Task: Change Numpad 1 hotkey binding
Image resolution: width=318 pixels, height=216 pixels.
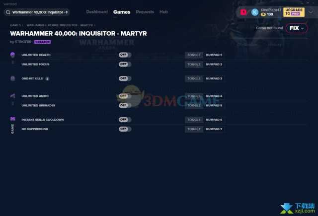Action: click(x=214, y=55)
